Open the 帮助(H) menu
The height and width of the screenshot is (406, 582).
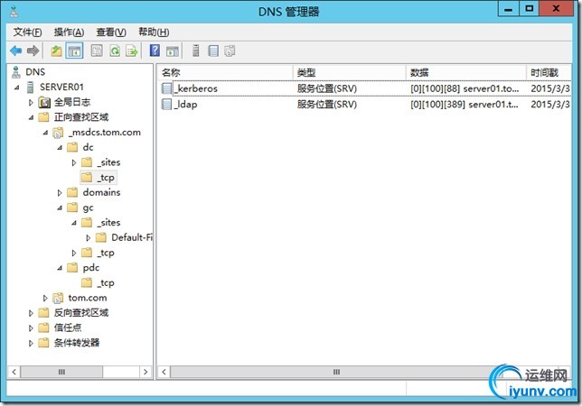coord(154,32)
